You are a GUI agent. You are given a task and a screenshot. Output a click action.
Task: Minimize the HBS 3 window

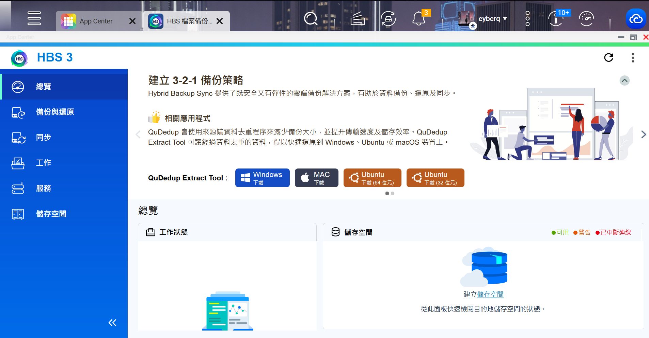621,37
